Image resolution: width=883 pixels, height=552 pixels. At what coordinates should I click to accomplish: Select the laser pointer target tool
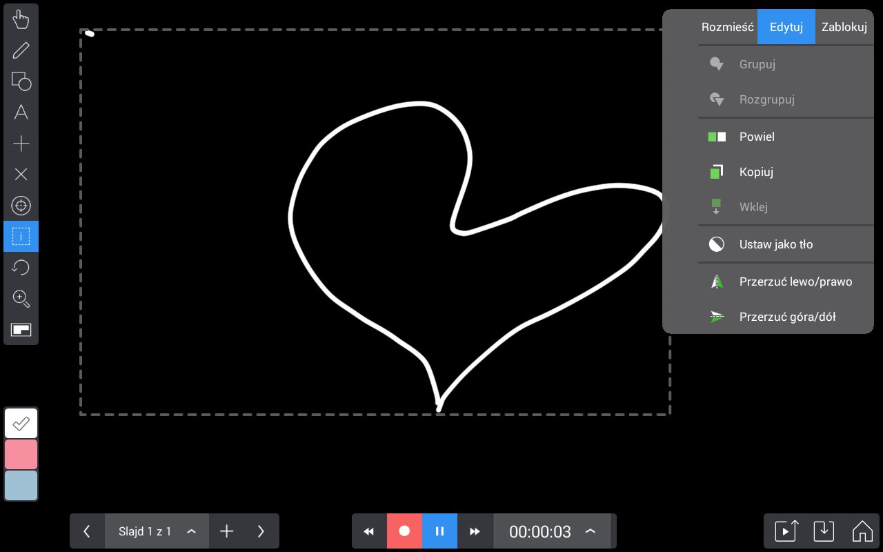[x=21, y=206]
